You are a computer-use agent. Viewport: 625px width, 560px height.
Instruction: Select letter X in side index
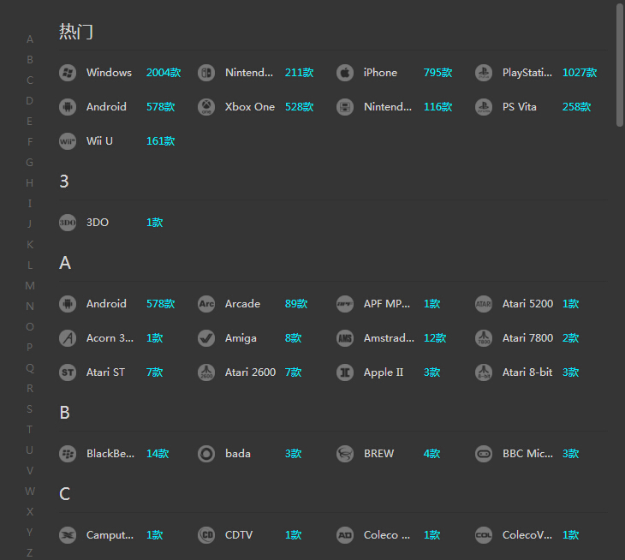pos(30,511)
